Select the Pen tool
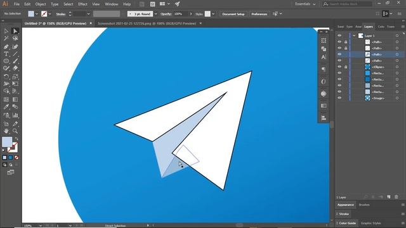The height and width of the screenshot is (228, 406). 6,47
